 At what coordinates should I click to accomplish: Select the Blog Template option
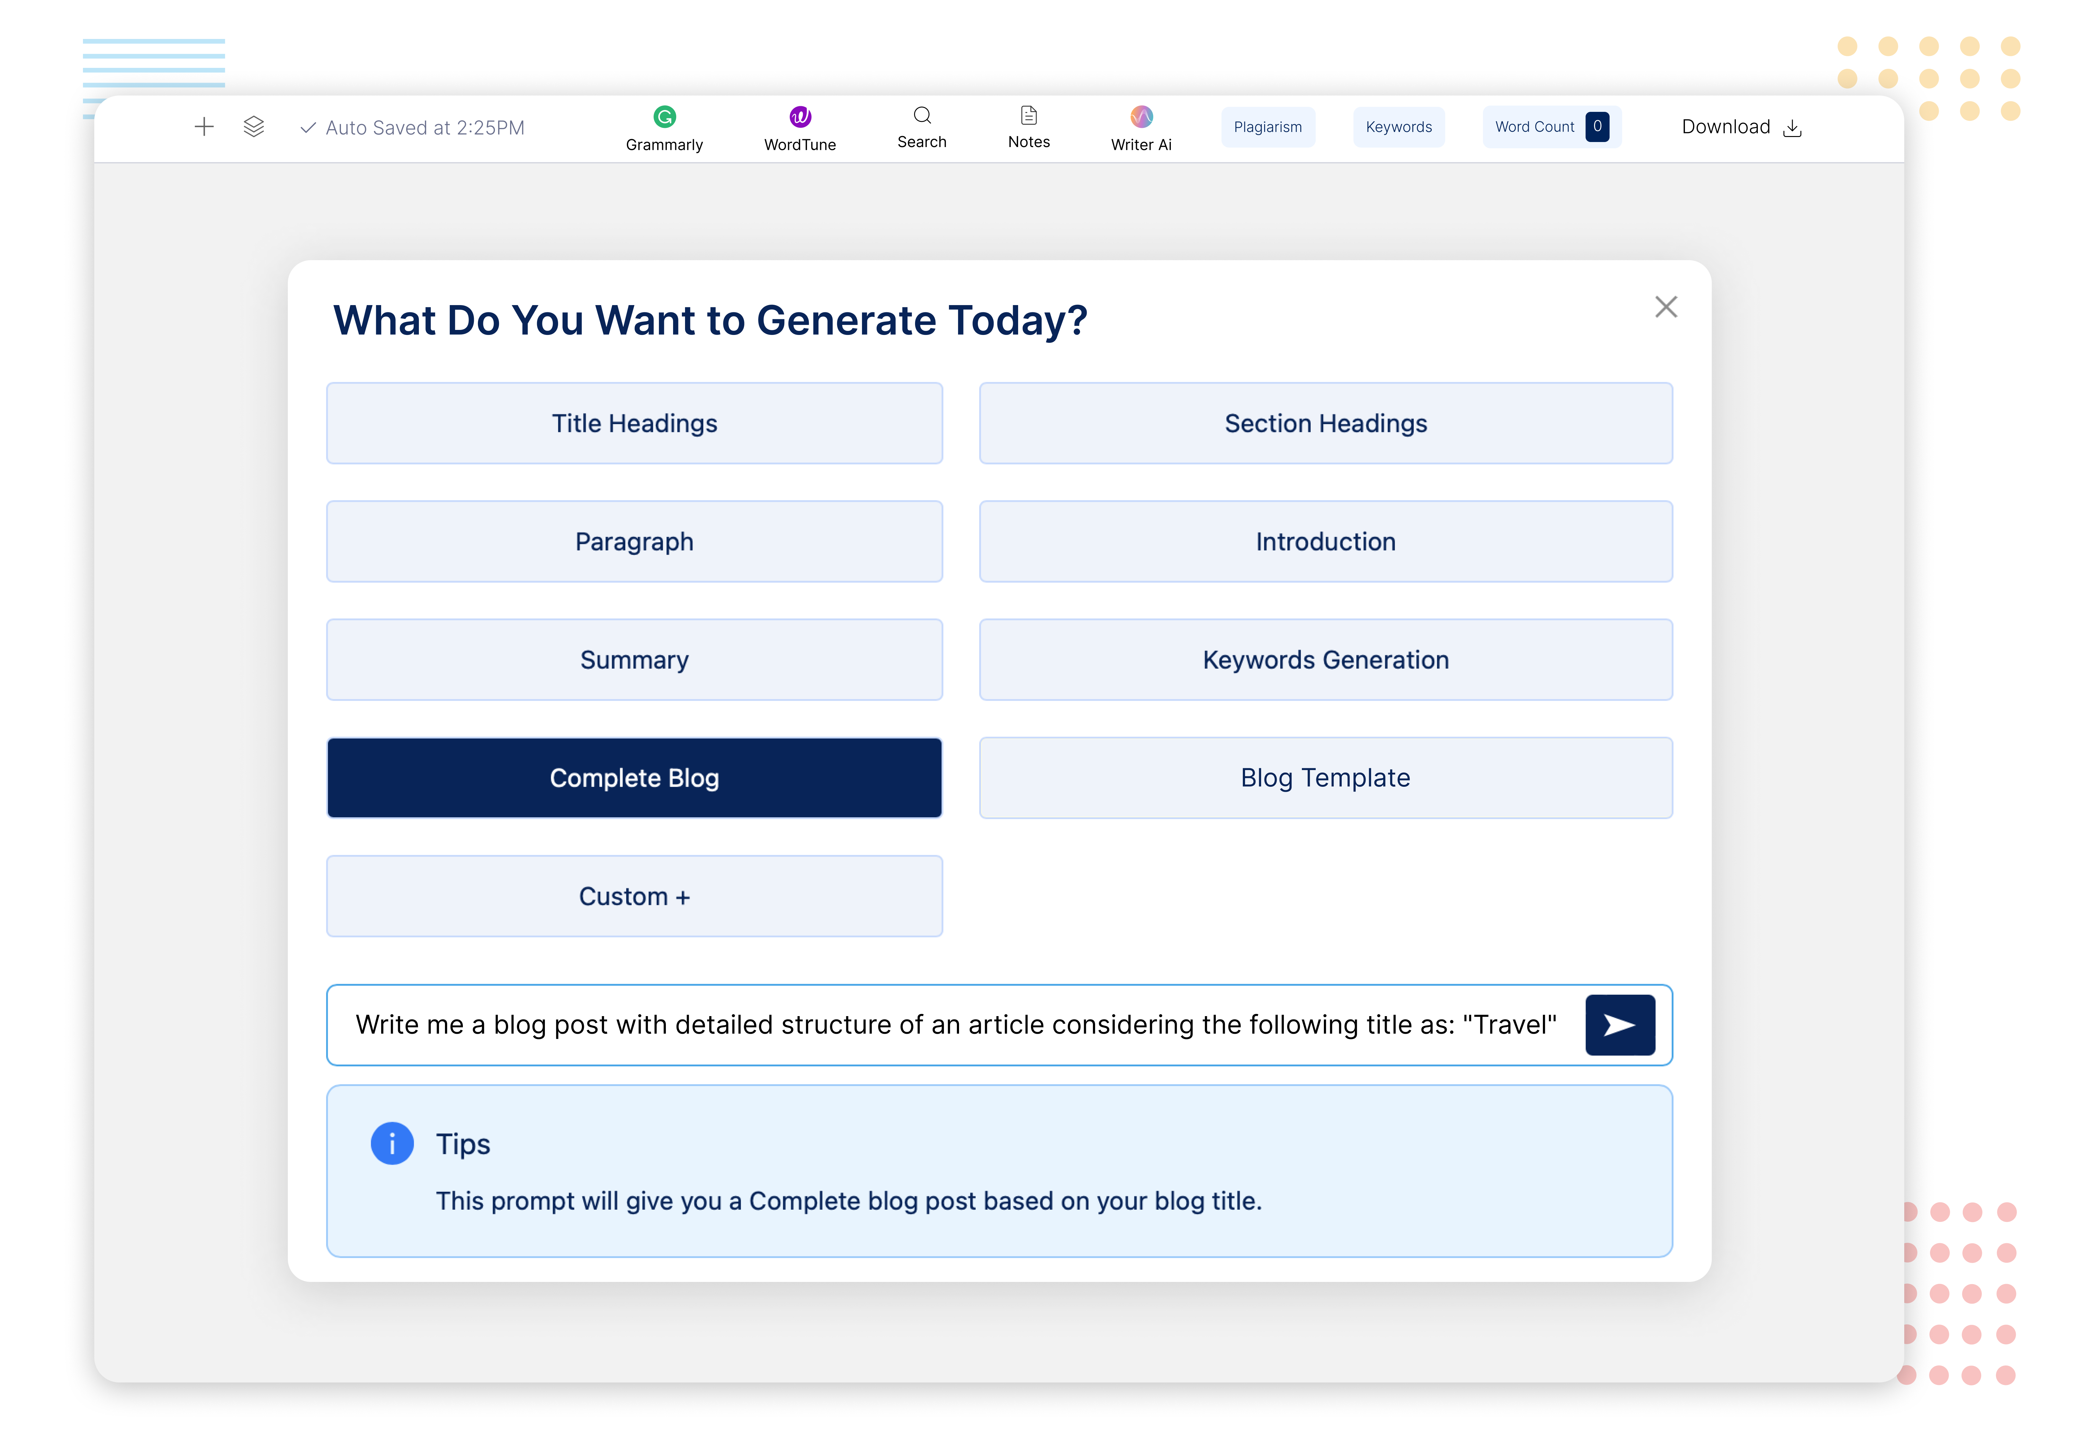coord(1325,778)
